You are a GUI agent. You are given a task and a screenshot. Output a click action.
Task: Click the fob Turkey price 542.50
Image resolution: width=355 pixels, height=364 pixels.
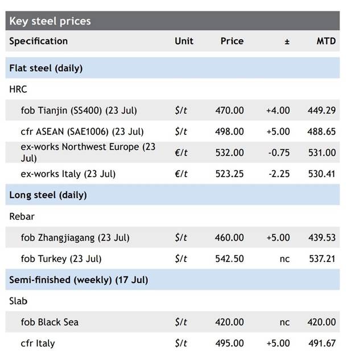[x=229, y=259]
